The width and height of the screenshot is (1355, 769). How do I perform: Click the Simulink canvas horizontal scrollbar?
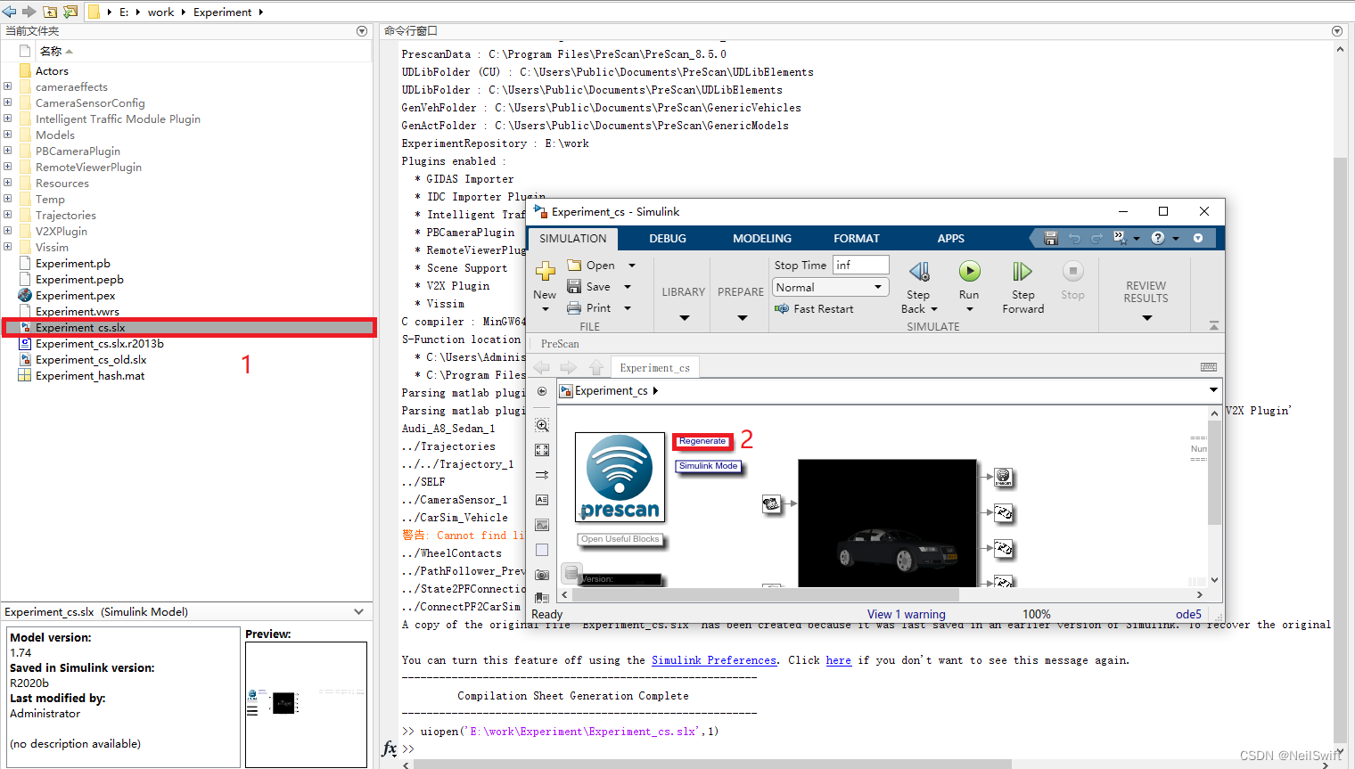(765, 594)
